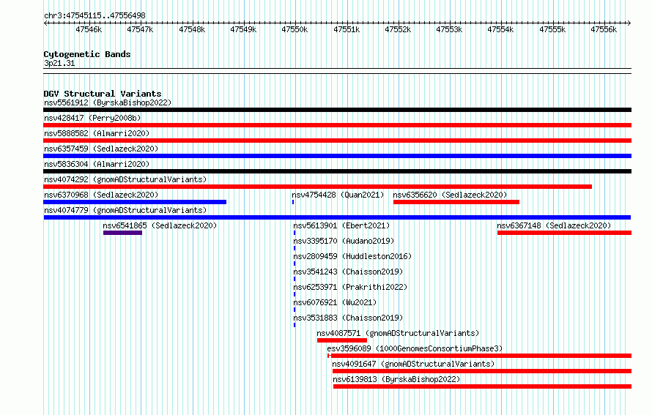652x415 pixels.
Task: Open esv3596089 (1000GenomesConsortiumPhase3) label
Action: point(415,348)
